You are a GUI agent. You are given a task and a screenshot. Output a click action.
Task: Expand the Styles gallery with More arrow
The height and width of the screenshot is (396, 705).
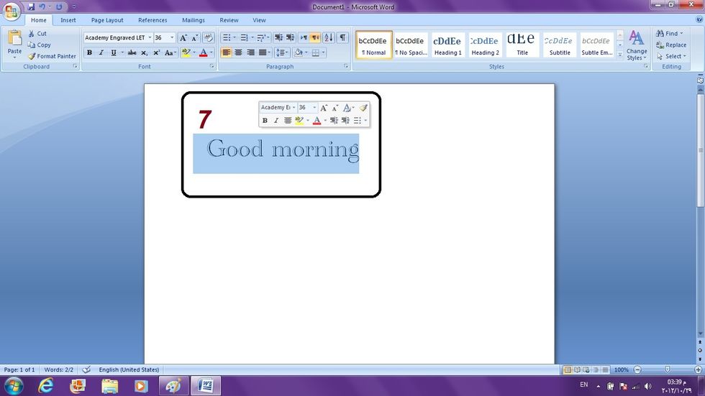[x=620, y=55]
